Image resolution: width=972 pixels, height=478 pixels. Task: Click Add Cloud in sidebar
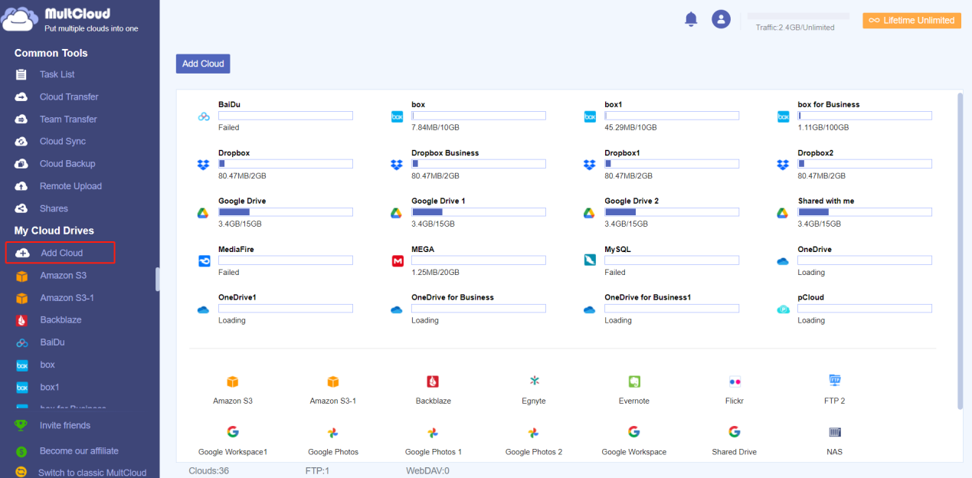(x=60, y=253)
